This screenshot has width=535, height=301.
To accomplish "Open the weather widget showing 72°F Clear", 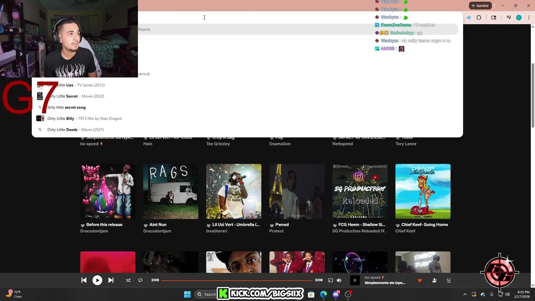I will tap(13, 294).
